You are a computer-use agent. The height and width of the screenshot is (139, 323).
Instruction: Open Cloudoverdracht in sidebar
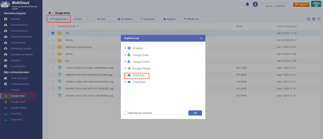(19, 25)
